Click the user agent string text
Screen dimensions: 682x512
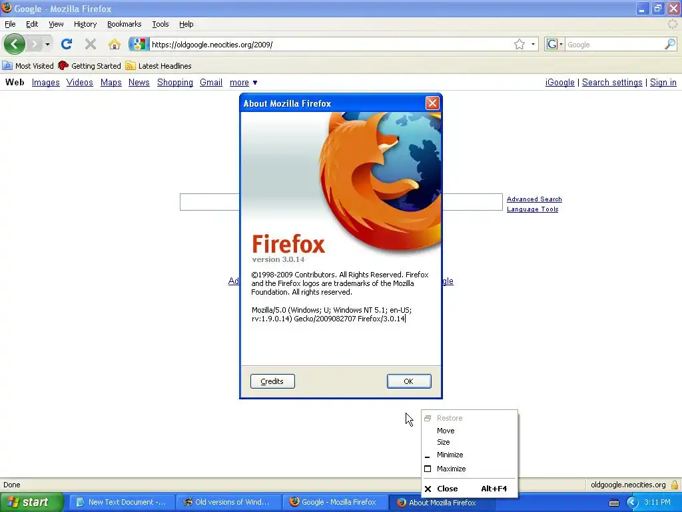pyautogui.click(x=332, y=315)
